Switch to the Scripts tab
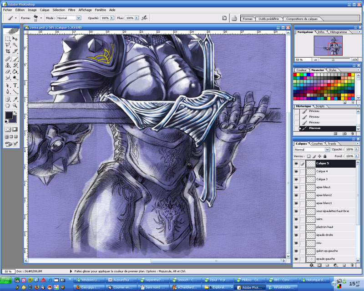Viewport: 364px width, 291px height. [320, 106]
